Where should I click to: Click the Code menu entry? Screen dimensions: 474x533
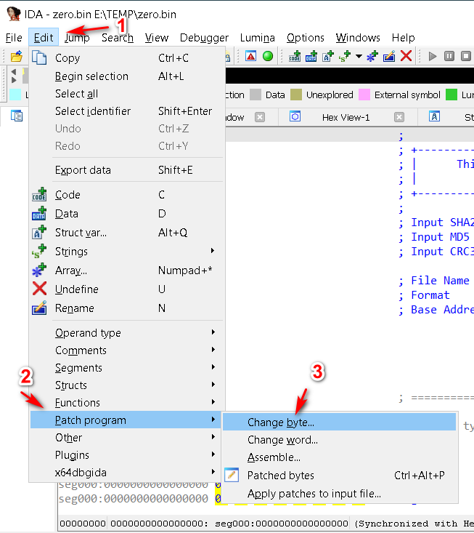pyautogui.click(x=127, y=195)
